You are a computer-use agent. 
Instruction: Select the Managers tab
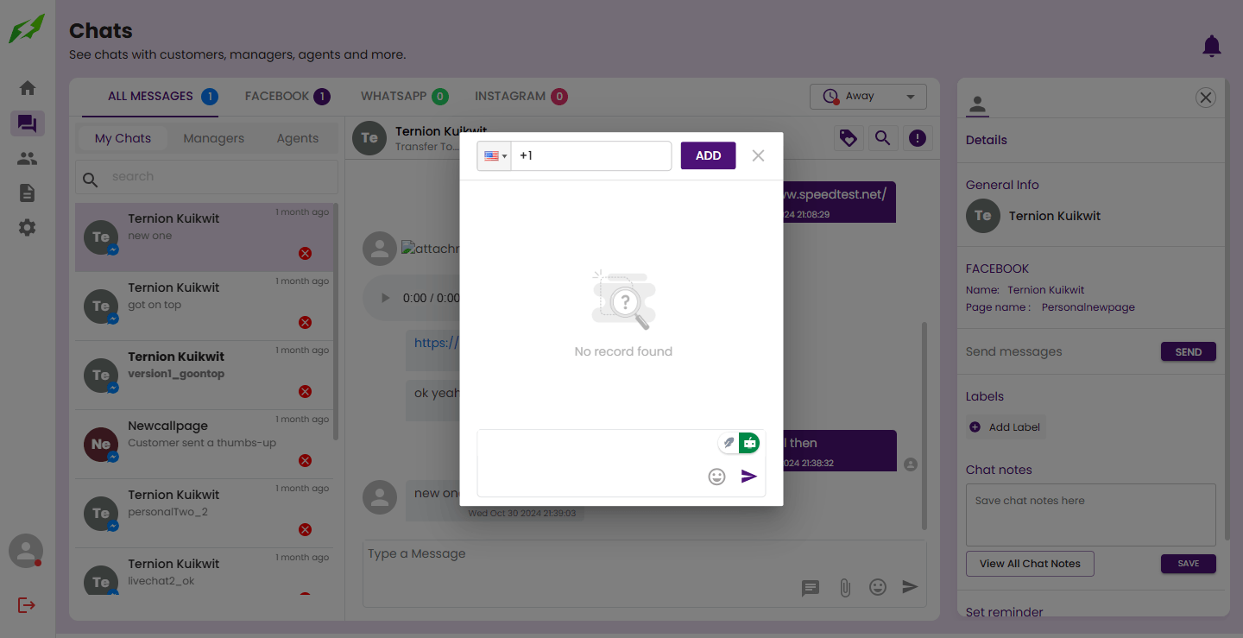click(213, 138)
